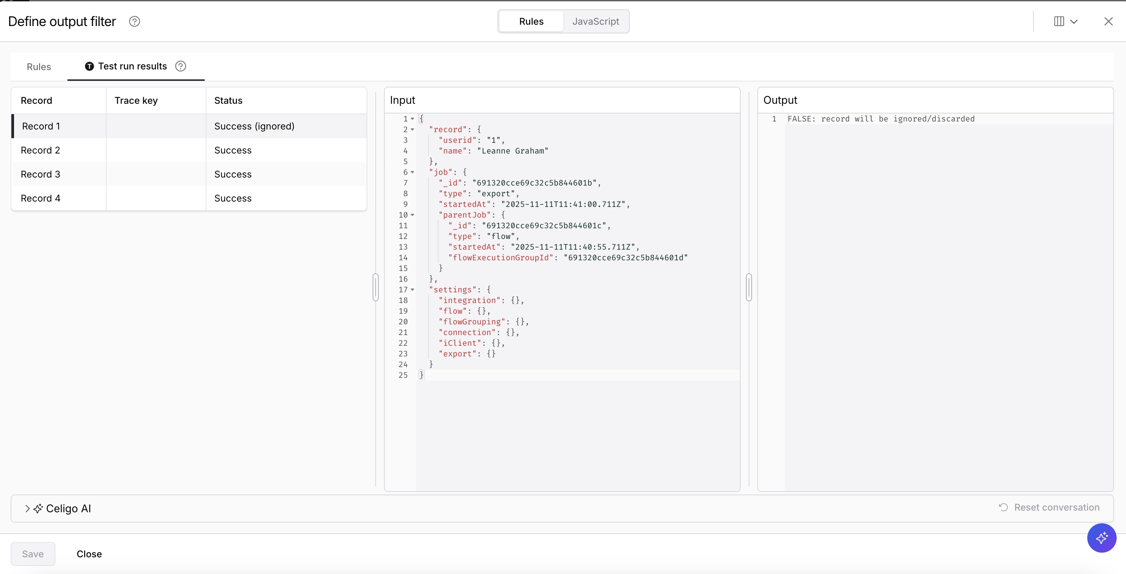
Task: Click Reset conversation
Action: tap(1049, 507)
